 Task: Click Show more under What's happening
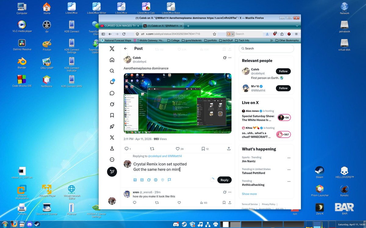pos(249,194)
